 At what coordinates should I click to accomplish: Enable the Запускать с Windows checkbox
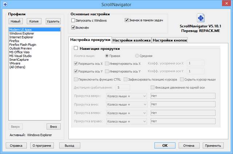(74, 20)
